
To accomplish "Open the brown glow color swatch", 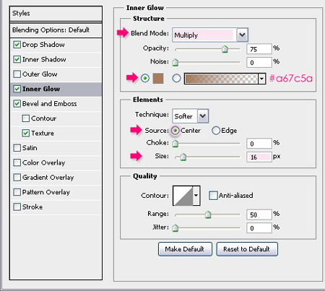I will click(158, 79).
